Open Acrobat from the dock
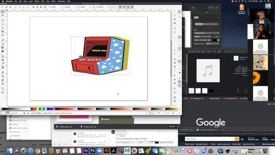Image resolution: width=275 pixels, height=155 pixels. tap(113, 151)
